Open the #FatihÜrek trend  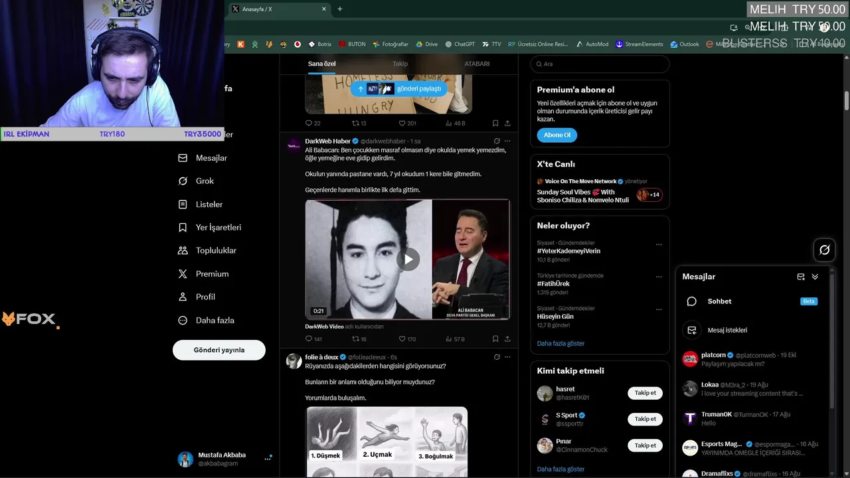click(x=553, y=283)
